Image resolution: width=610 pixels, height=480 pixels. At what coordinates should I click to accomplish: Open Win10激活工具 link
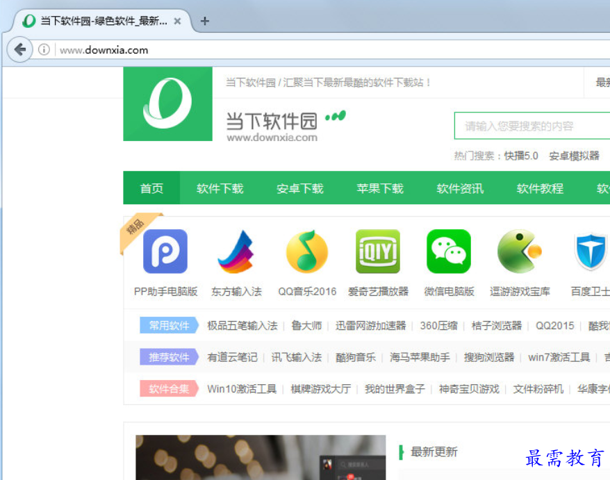[x=242, y=389]
